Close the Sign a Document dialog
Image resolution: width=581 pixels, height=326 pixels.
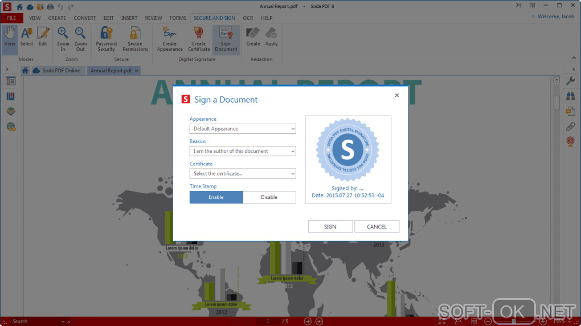coord(397,95)
